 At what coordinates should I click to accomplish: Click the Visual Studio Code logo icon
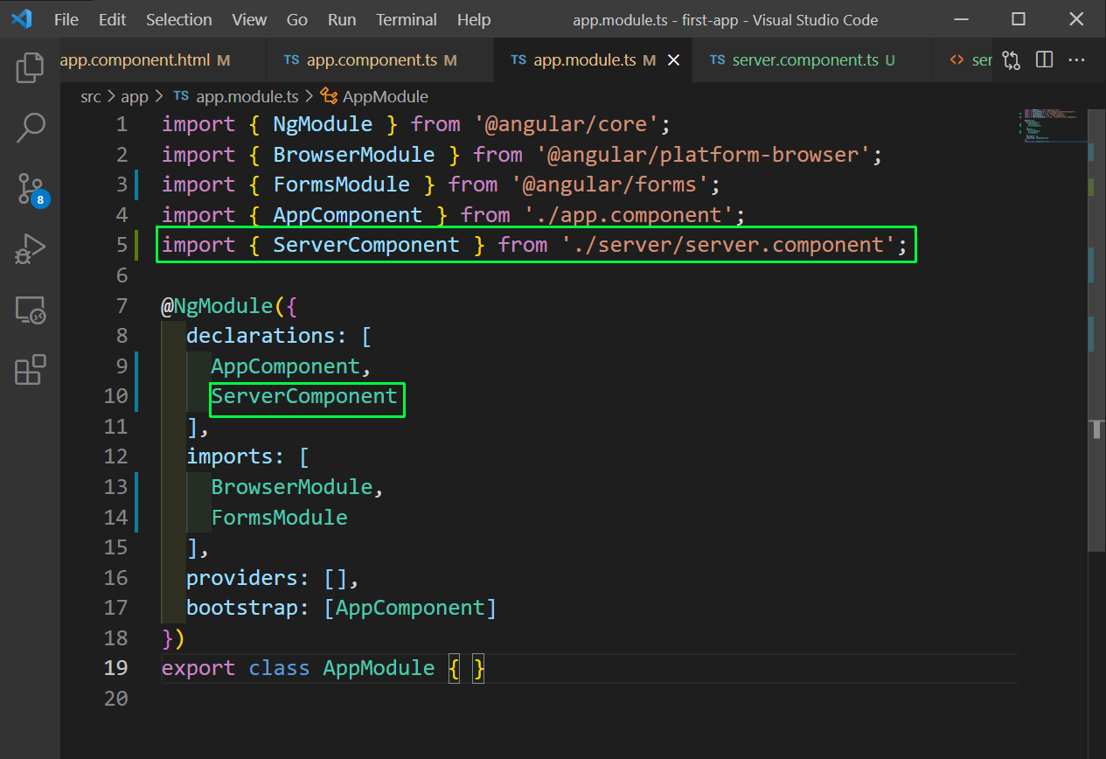22,19
